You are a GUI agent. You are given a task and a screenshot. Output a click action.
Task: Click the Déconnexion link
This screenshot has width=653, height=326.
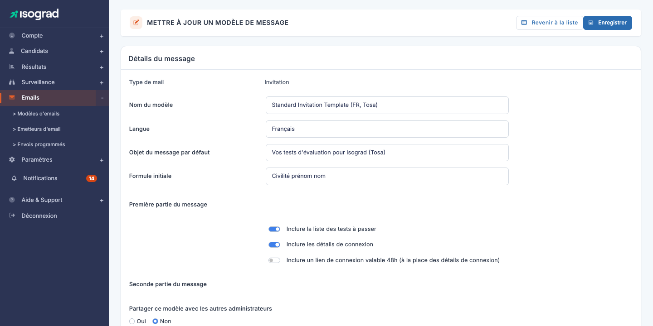pos(39,216)
